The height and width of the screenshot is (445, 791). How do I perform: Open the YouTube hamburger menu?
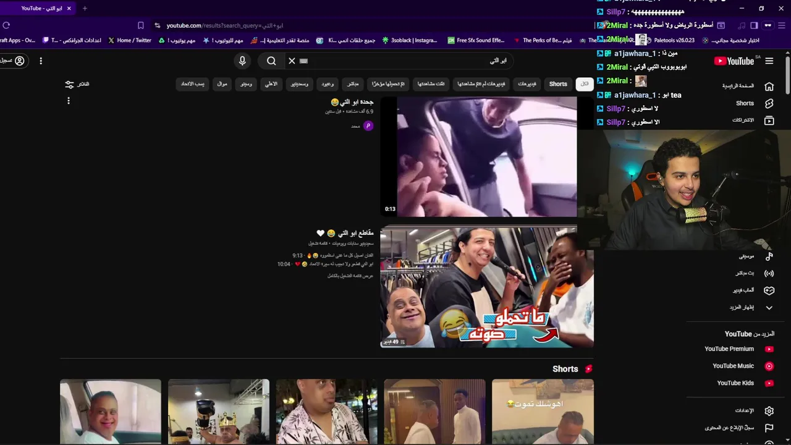point(769,61)
